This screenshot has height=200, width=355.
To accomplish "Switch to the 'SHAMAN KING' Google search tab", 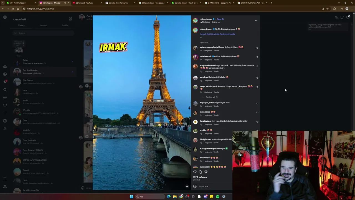I will pos(219,3).
